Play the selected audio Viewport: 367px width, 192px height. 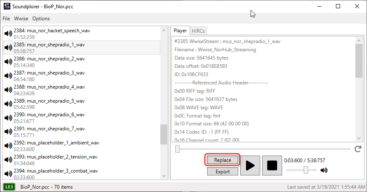[250, 166]
